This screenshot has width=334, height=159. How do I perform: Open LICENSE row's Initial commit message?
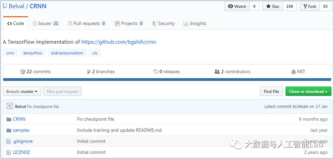[x=91, y=152]
